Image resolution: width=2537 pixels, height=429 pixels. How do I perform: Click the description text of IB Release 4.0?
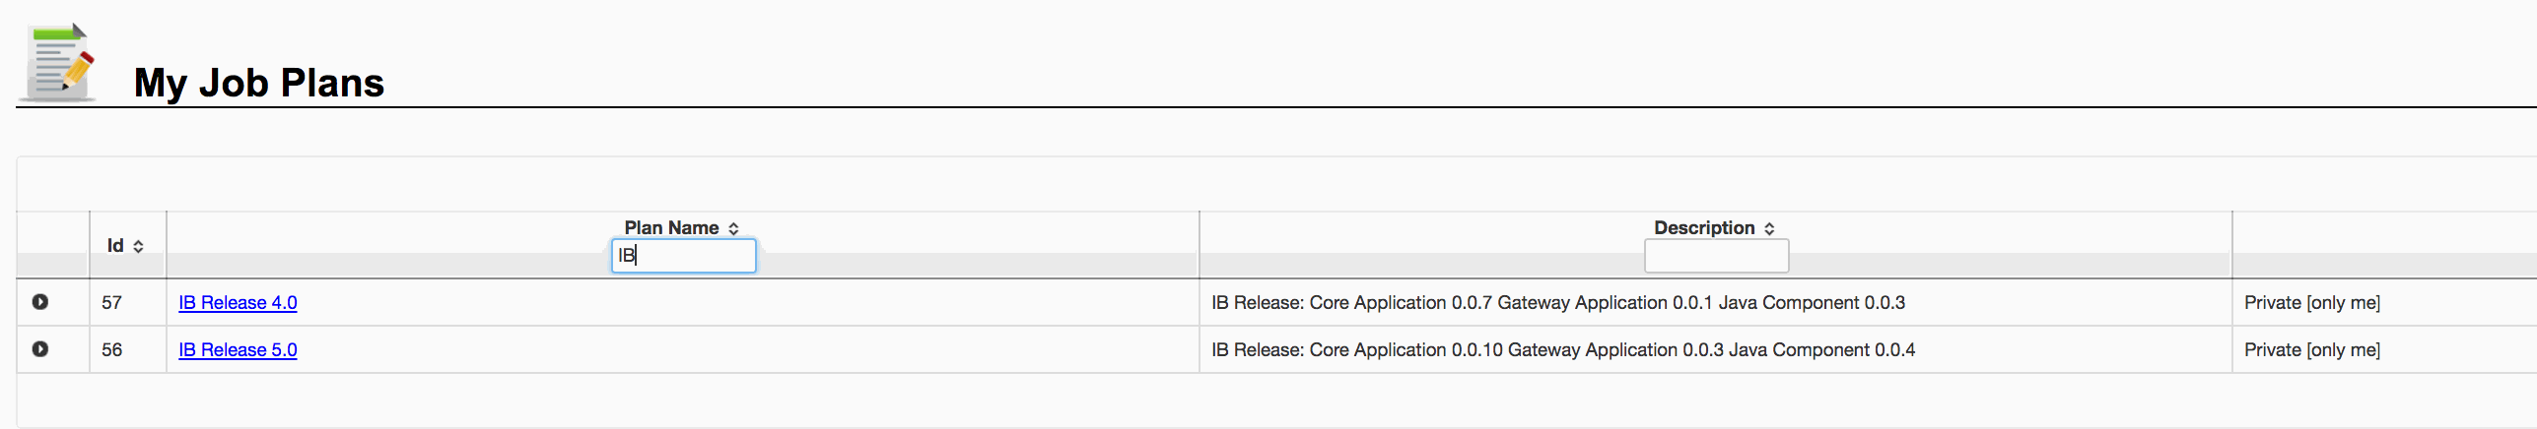tap(1558, 303)
